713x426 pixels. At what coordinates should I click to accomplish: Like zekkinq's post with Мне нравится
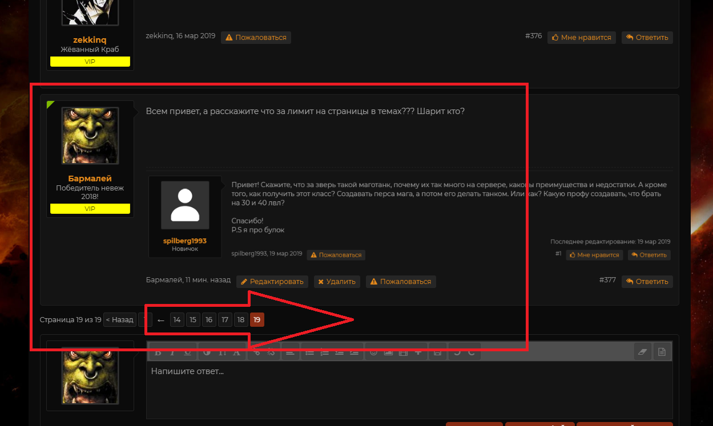pyautogui.click(x=581, y=38)
